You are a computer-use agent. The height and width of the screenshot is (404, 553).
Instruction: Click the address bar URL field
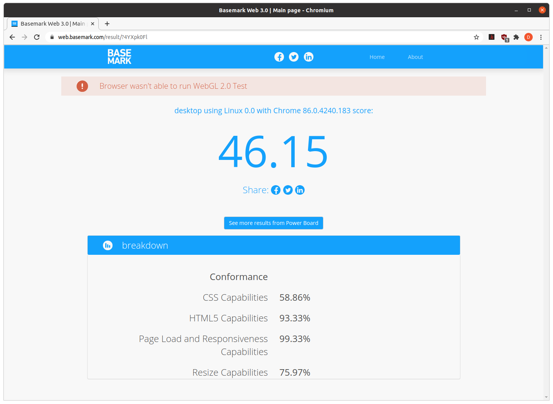pos(264,37)
